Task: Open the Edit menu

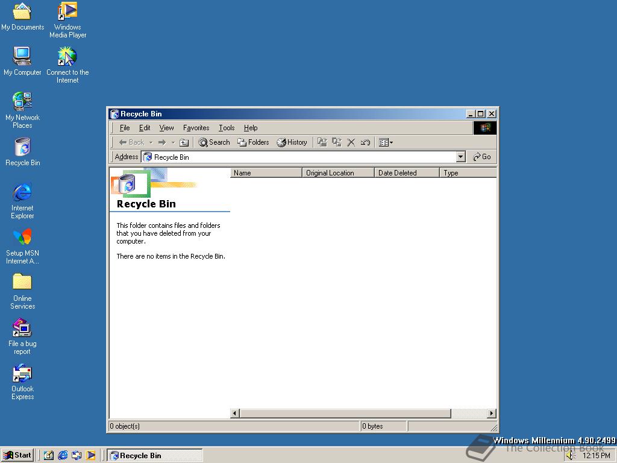Action: (145, 128)
